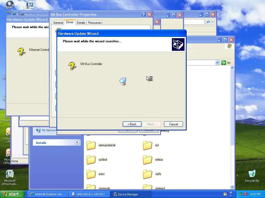Click the Windows flag logo in Explorer
This screenshot has width=265, height=198.
(x=229, y=46)
